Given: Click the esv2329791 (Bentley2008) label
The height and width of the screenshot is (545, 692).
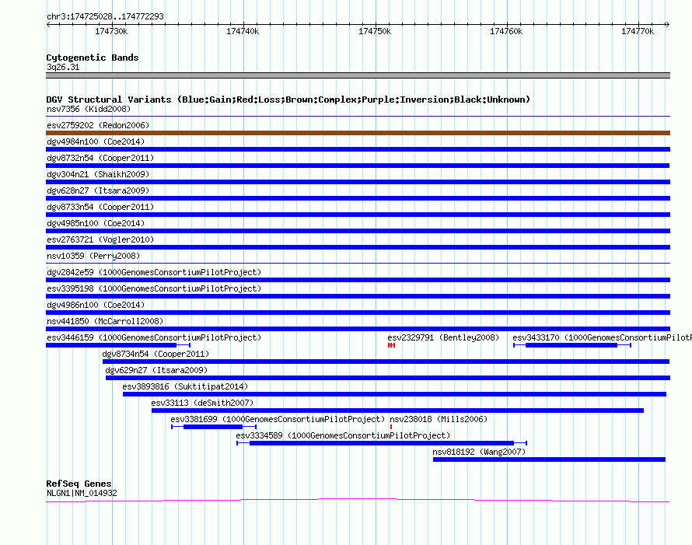Looking at the screenshot, I should click(443, 337).
